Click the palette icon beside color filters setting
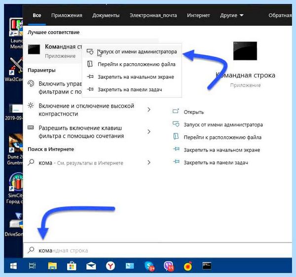 [x=31, y=83]
